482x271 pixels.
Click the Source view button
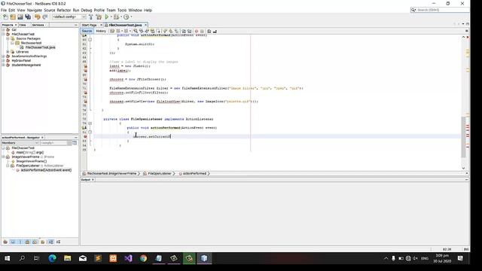tap(87, 31)
